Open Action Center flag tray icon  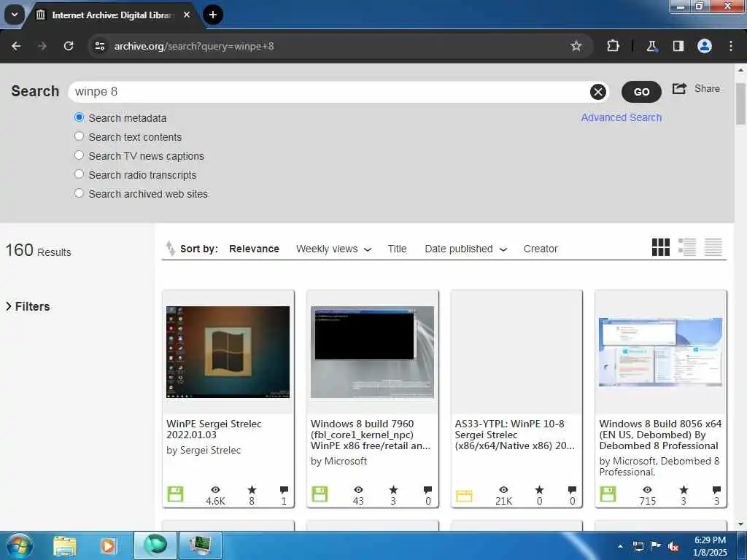click(x=655, y=546)
